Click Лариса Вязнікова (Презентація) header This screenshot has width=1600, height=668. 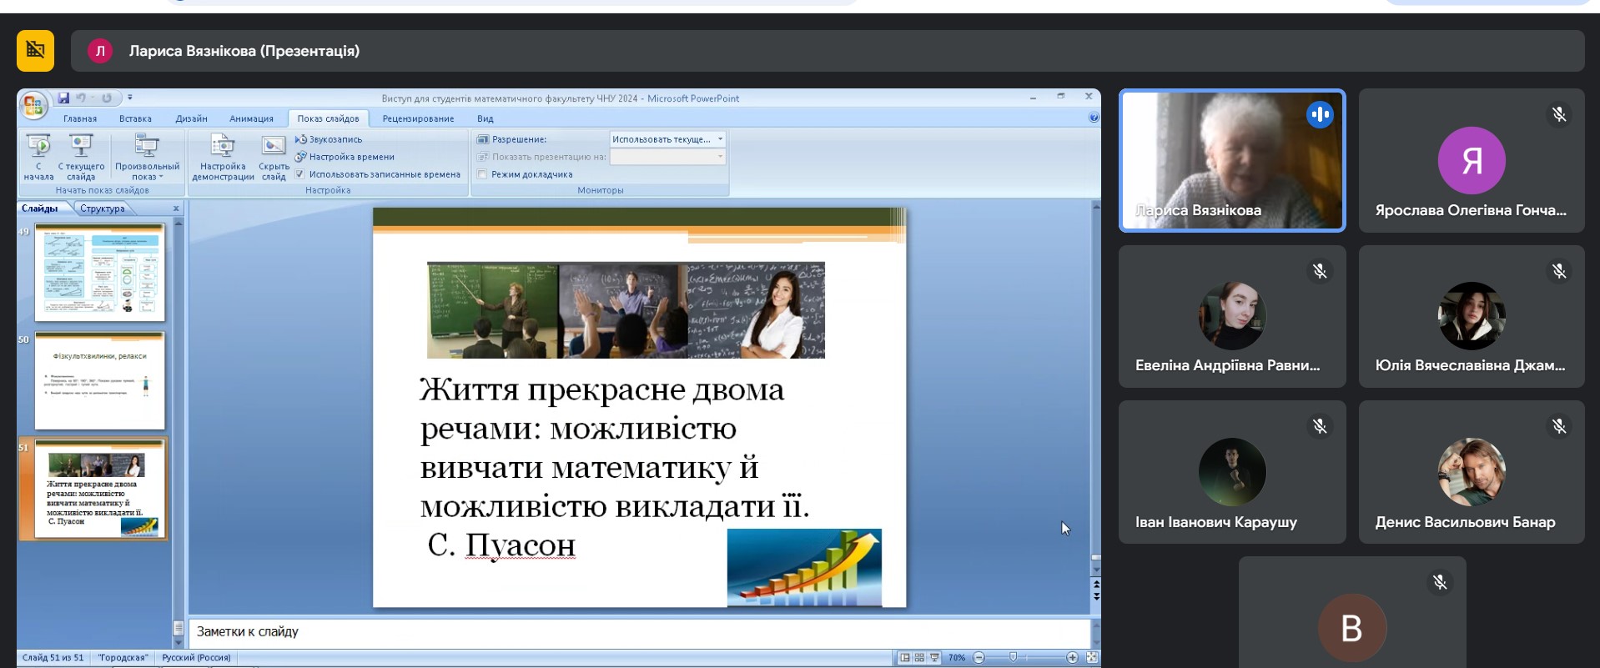(x=244, y=51)
